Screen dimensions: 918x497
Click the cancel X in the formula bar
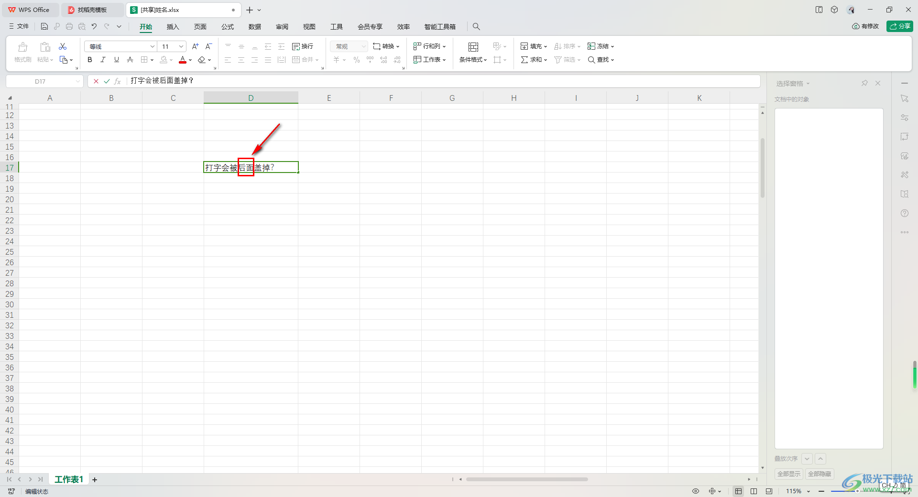point(96,81)
